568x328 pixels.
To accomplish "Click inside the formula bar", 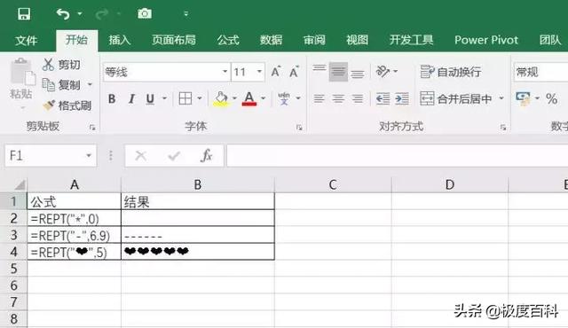I will (x=398, y=155).
